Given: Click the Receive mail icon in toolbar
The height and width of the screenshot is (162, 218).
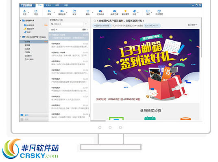Looking at the screenshot, I should pos(24,11).
